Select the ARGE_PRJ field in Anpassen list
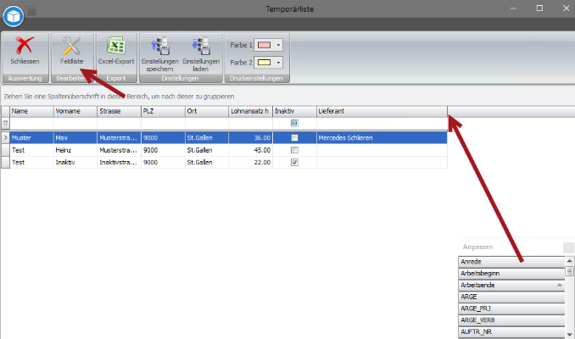575x339 pixels. [511, 308]
